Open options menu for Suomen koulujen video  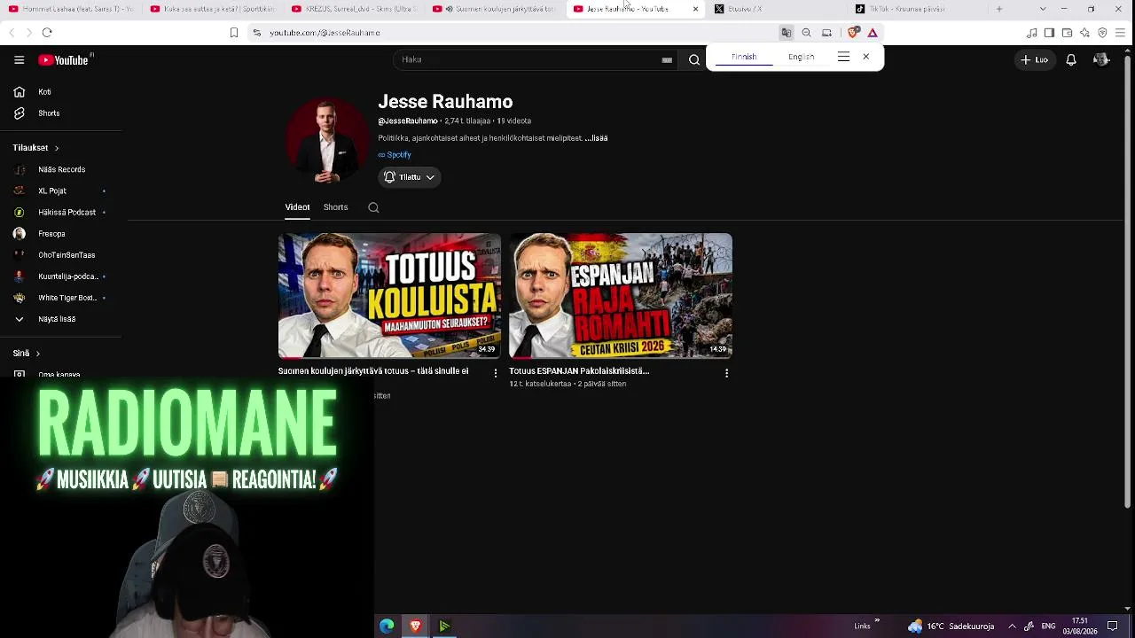click(496, 373)
